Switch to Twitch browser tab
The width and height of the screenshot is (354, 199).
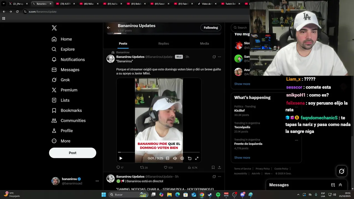(x=231, y=4)
